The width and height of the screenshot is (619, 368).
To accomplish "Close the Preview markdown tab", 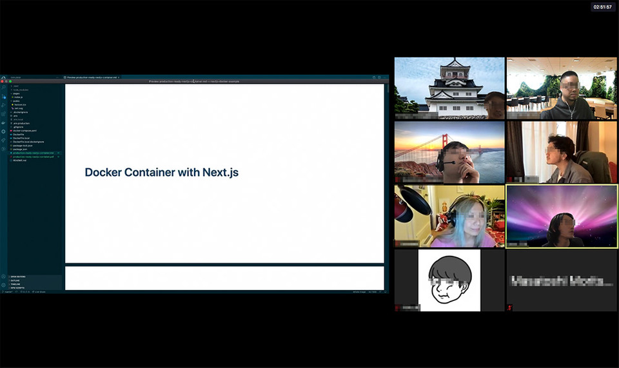I will [119, 77].
